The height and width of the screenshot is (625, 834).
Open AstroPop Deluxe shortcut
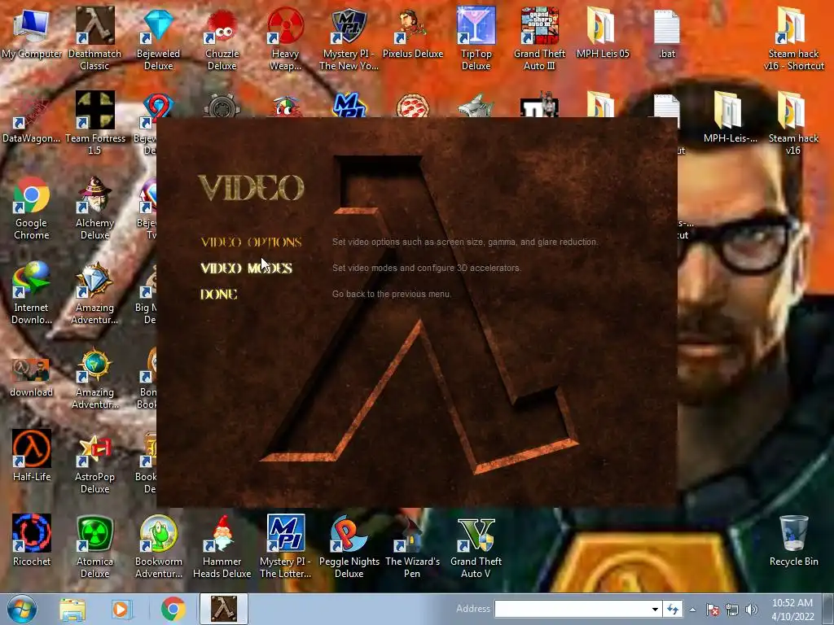tap(94, 462)
